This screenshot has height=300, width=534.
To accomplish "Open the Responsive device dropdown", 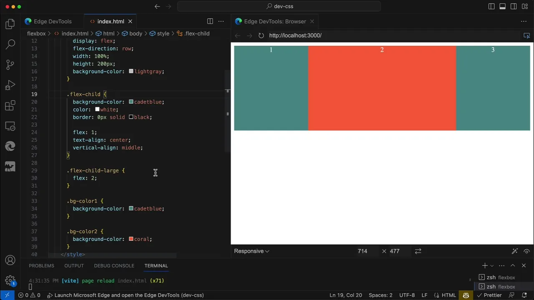I will (251, 251).
